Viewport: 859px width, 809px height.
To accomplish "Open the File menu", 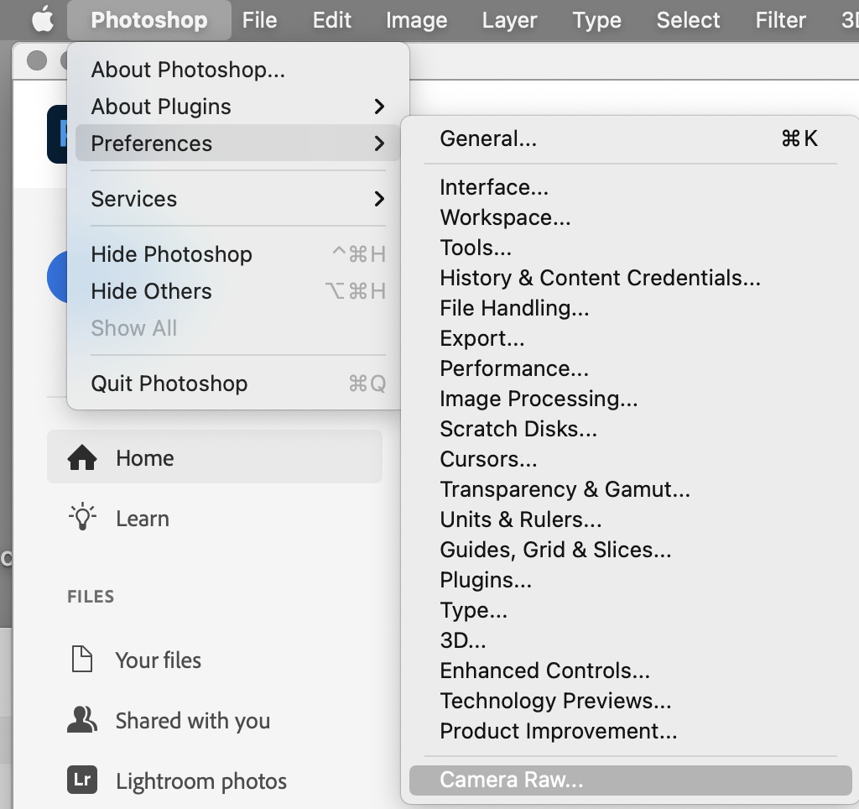I will (x=259, y=19).
